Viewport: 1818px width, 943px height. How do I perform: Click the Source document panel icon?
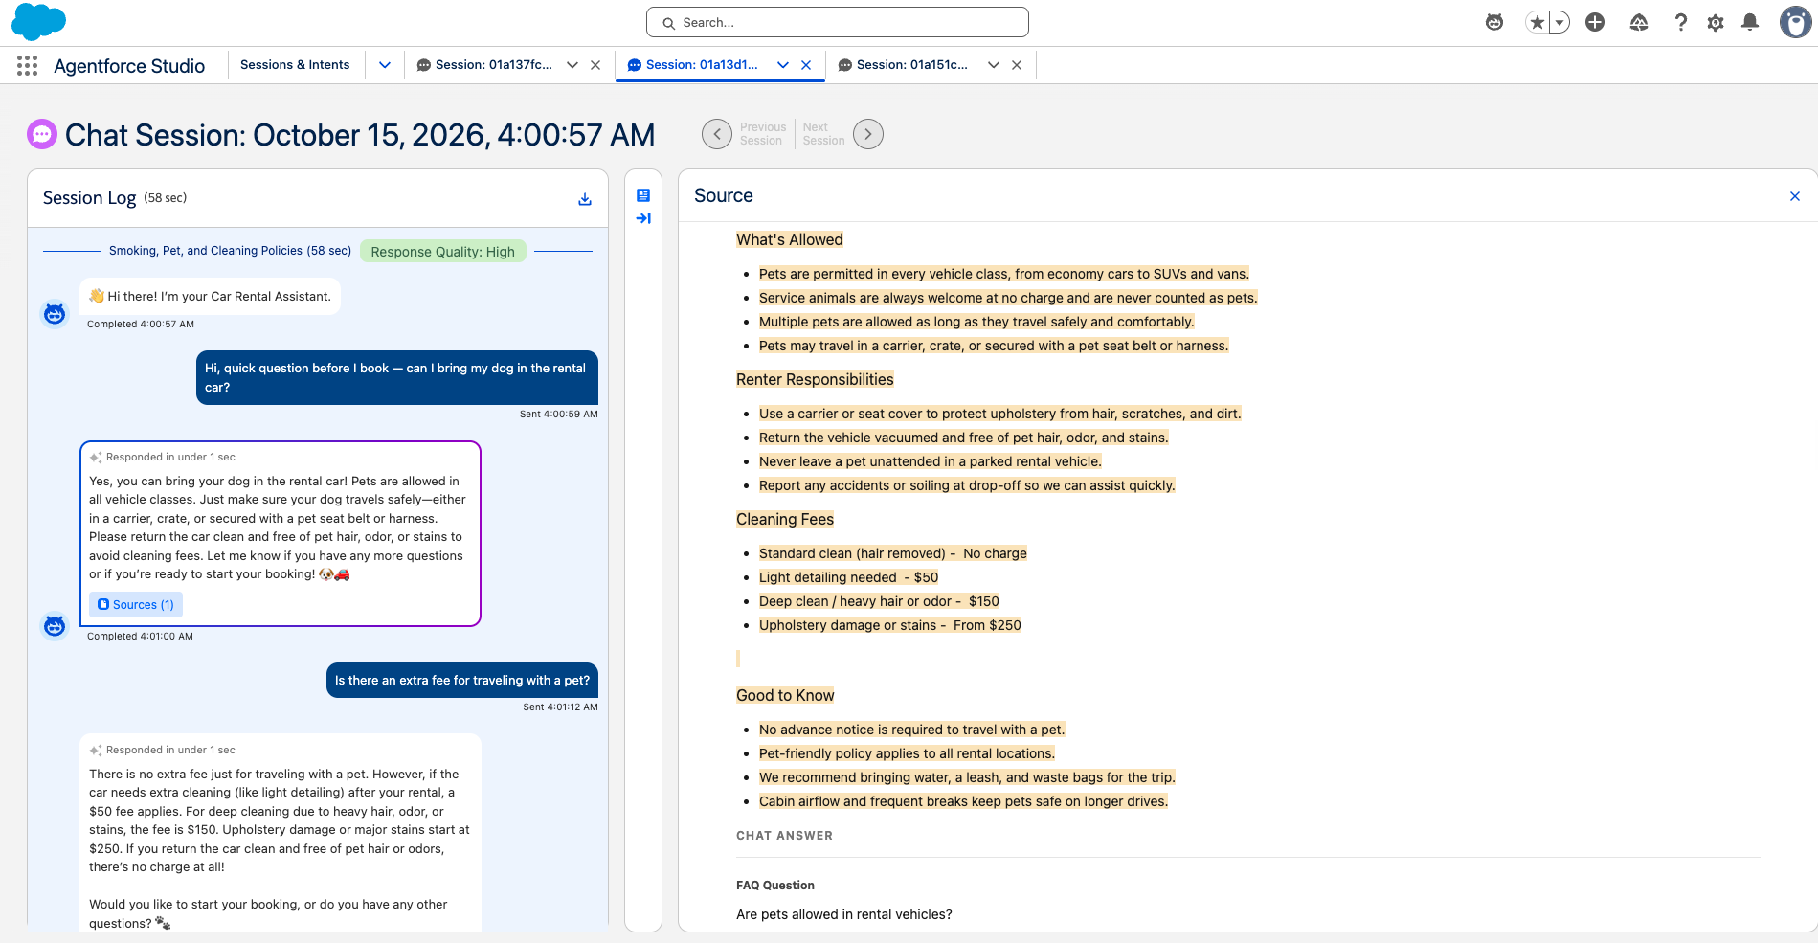coord(643,195)
